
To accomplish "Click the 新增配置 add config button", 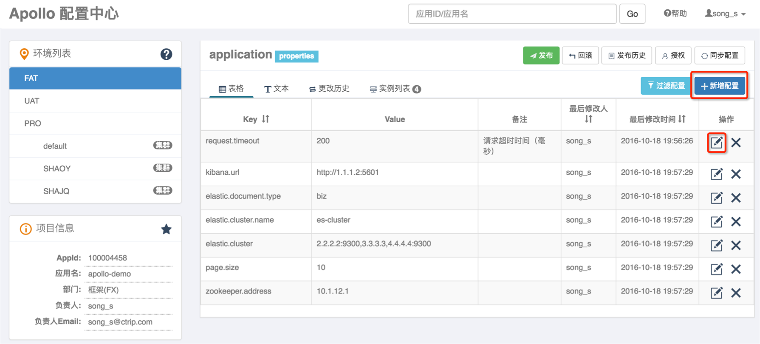I will coord(719,86).
